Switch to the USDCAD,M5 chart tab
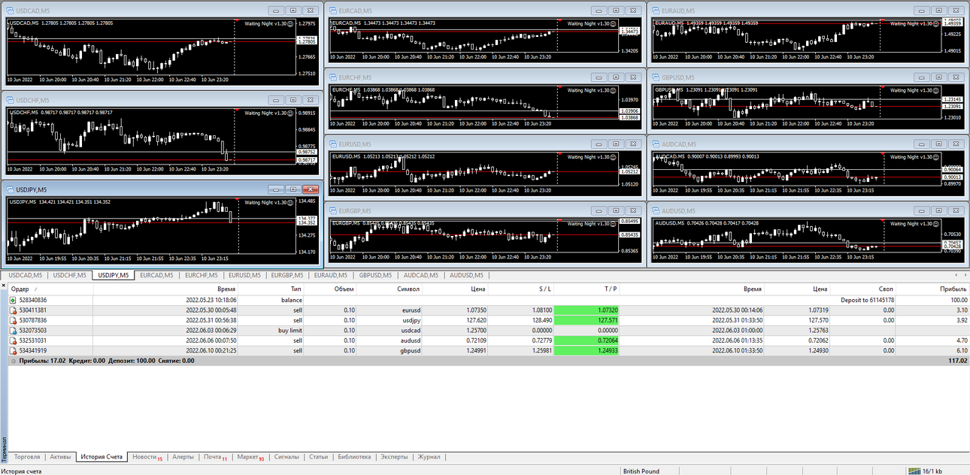 tap(26, 275)
